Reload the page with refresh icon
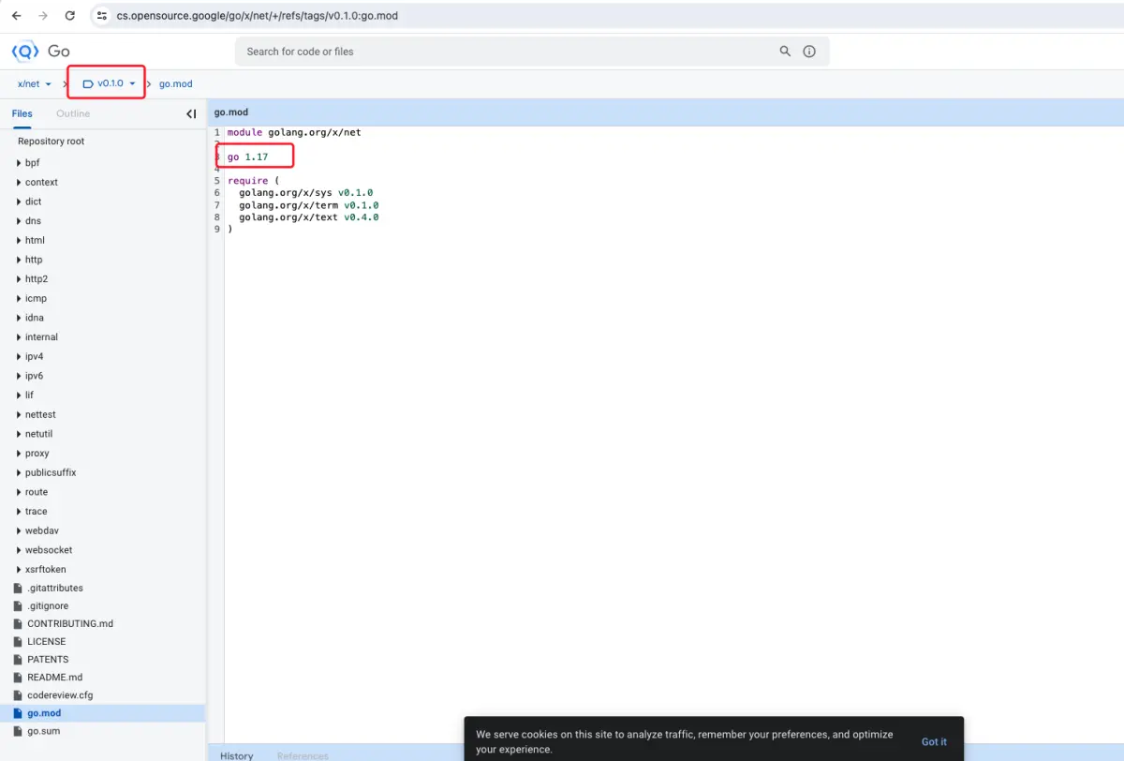Viewport: 1124px width, 761px height. (x=70, y=16)
